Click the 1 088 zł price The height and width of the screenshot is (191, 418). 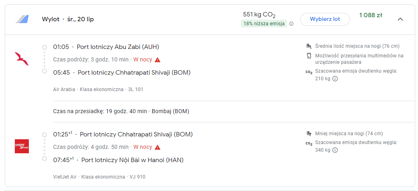[x=371, y=15]
